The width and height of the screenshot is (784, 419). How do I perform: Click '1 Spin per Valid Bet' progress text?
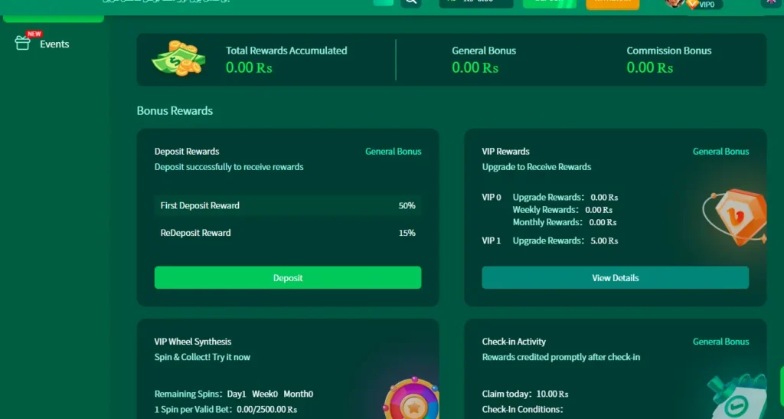(226, 410)
